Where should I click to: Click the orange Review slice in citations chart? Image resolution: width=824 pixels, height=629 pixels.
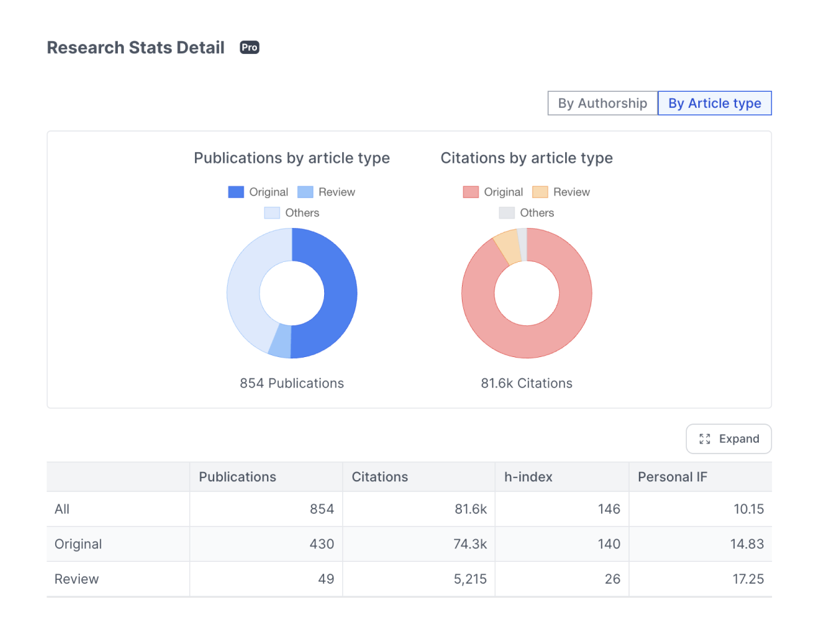[x=510, y=243]
